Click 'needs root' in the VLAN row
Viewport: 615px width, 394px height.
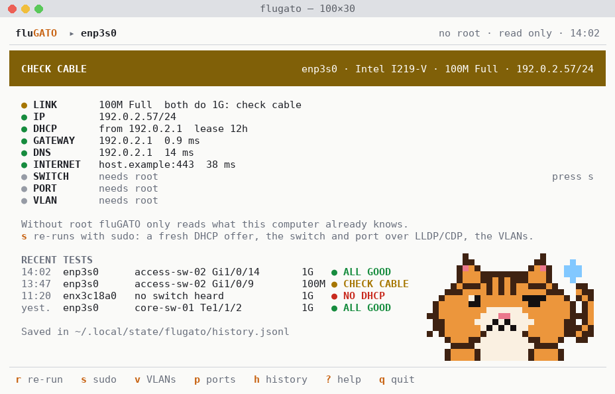pos(129,200)
